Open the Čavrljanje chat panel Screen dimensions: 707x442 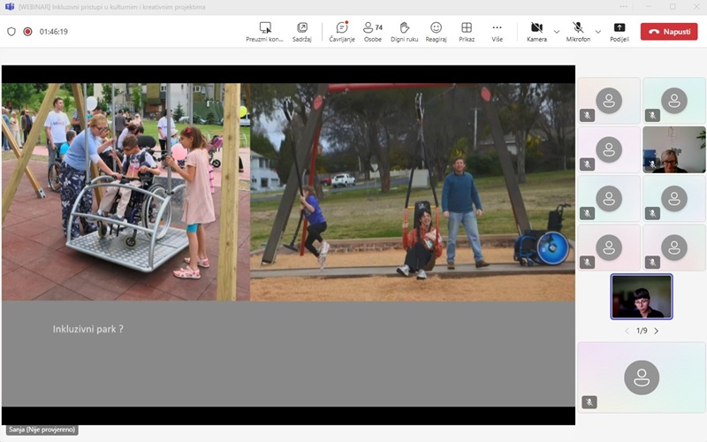coord(341,31)
